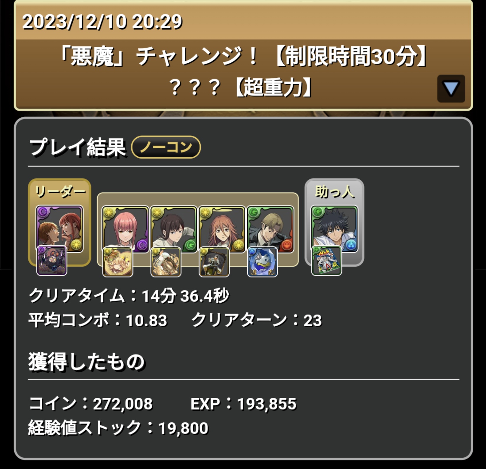Open the golden ring assist icon
The height and width of the screenshot is (469, 486).
pyautogui.click(x=166, y=262)
